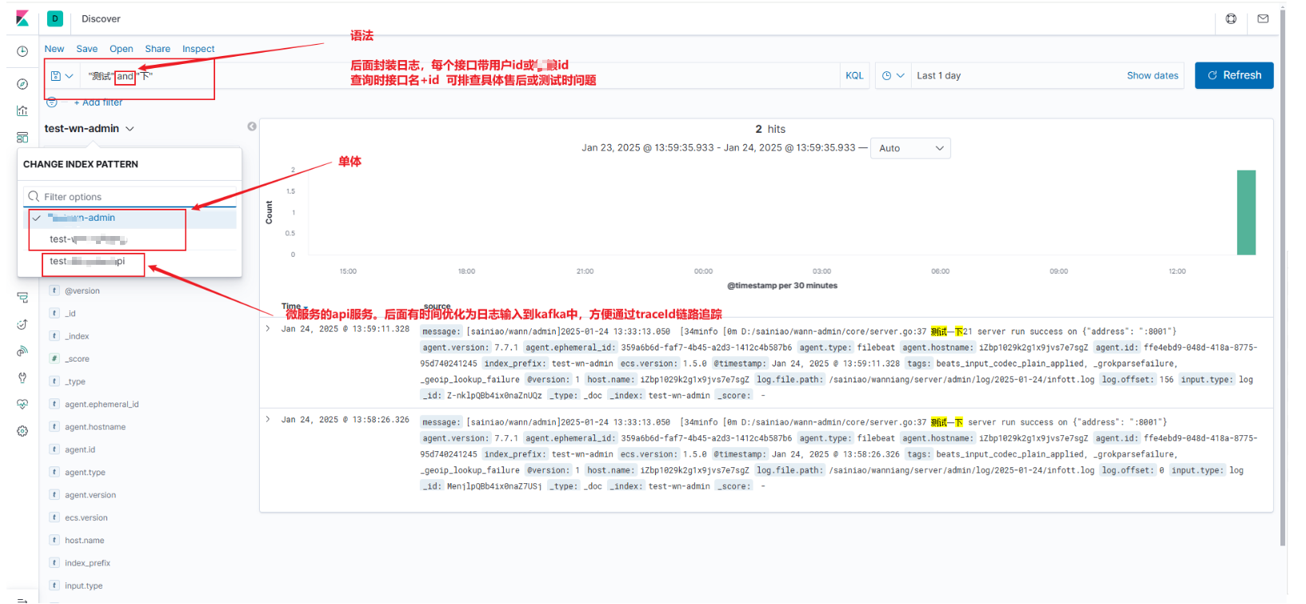Viewport: 1306px width, 604px height.
Task: Click Share in the Discover menu
Action: pyautogui.click(x=158, y=49)
